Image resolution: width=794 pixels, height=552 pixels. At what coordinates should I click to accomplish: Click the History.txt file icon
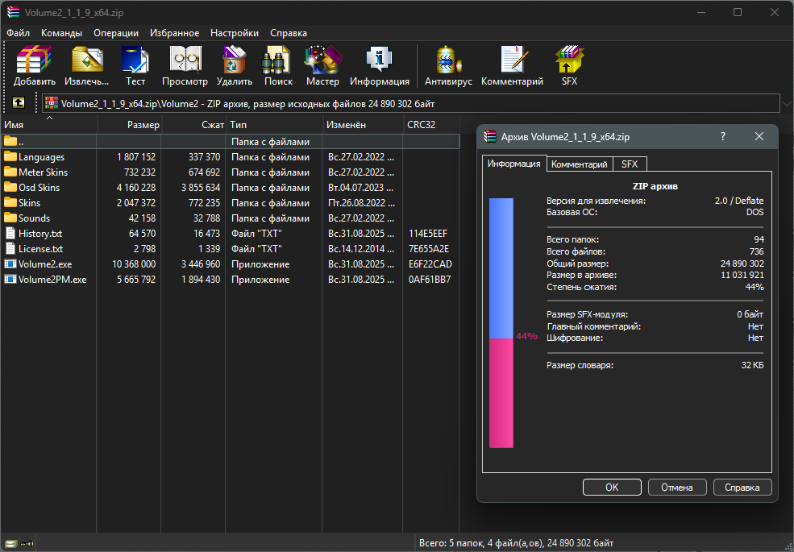point(10,233)
